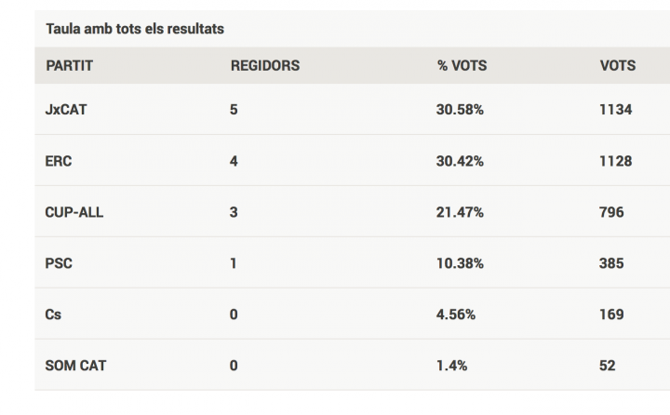Screen dimensions: 670x415
Task: Click the 'Taula amb tots els resultats' title
Action: click(x=135, y=29)
